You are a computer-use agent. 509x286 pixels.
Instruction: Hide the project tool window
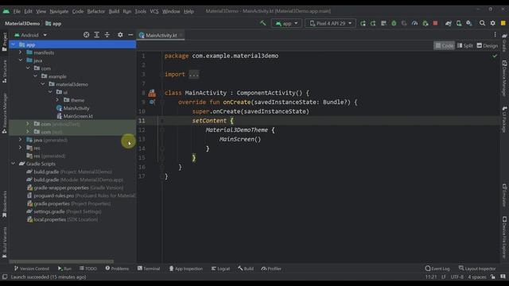point(130,35)
